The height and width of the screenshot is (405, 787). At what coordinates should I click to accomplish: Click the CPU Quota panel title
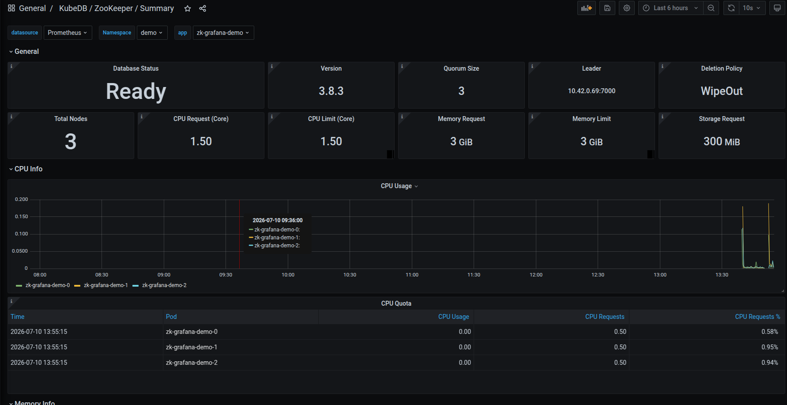(396, 303)
